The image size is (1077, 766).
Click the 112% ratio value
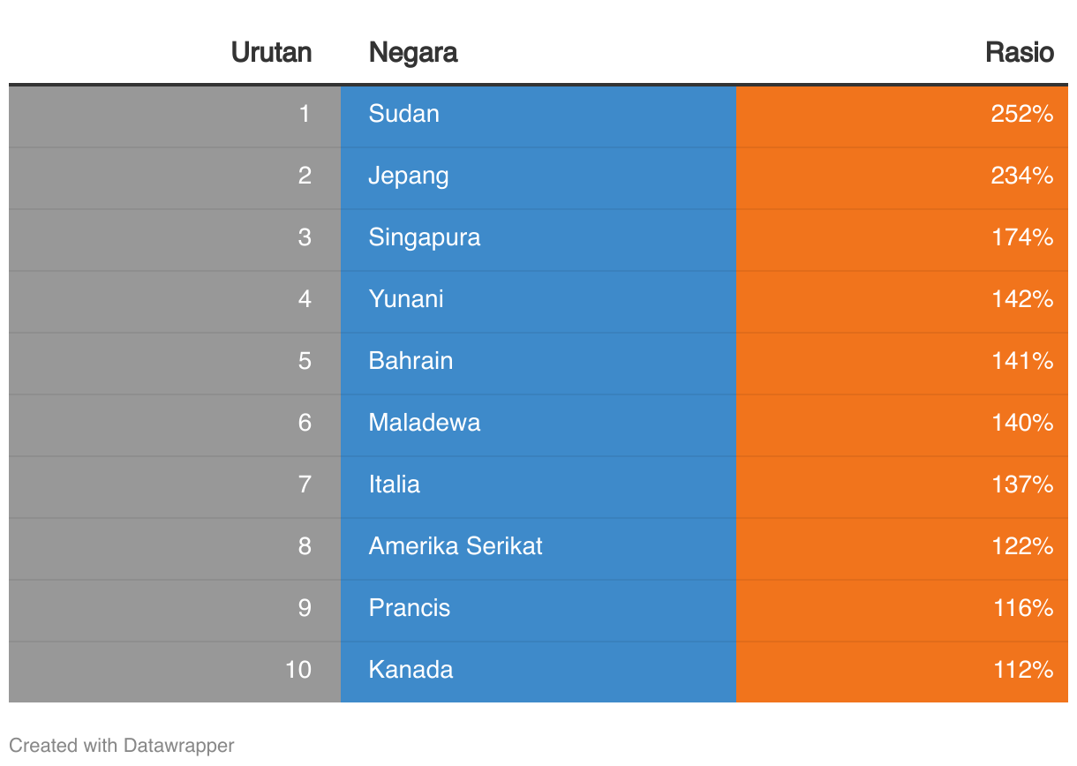pos(1022,670)
